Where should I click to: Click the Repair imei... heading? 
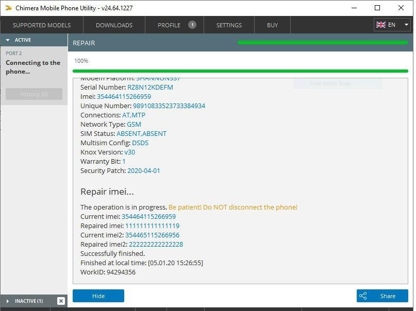[x=107, y=192]
